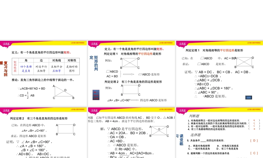Toggle the √ mark for question 2

(x=254, y=123)
